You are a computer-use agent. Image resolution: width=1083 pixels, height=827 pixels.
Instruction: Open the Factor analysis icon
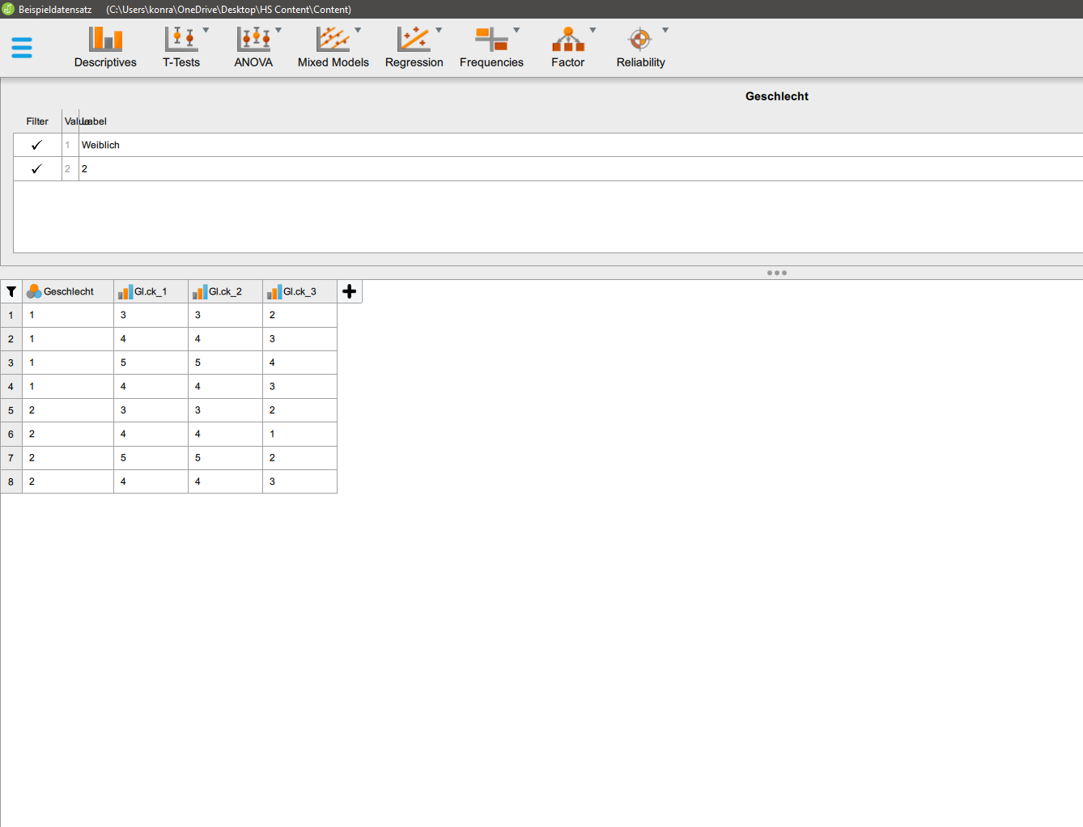click(x=567, y=40)
